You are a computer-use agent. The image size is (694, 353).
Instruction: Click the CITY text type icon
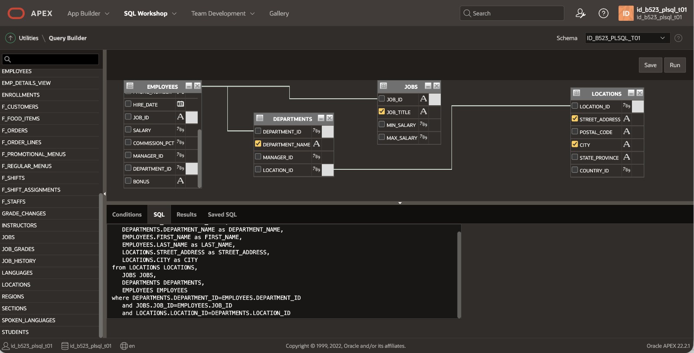[627, 144]
